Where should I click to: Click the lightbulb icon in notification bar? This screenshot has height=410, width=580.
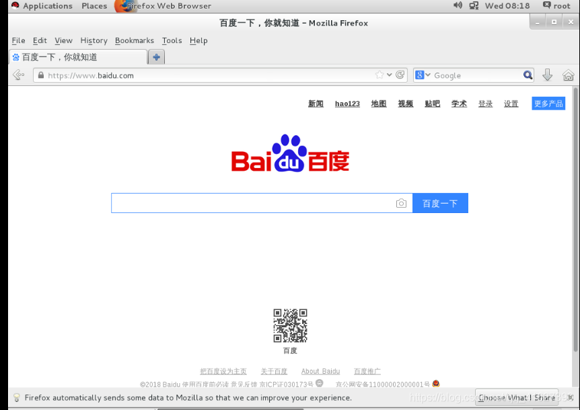[x=16, y=397]
